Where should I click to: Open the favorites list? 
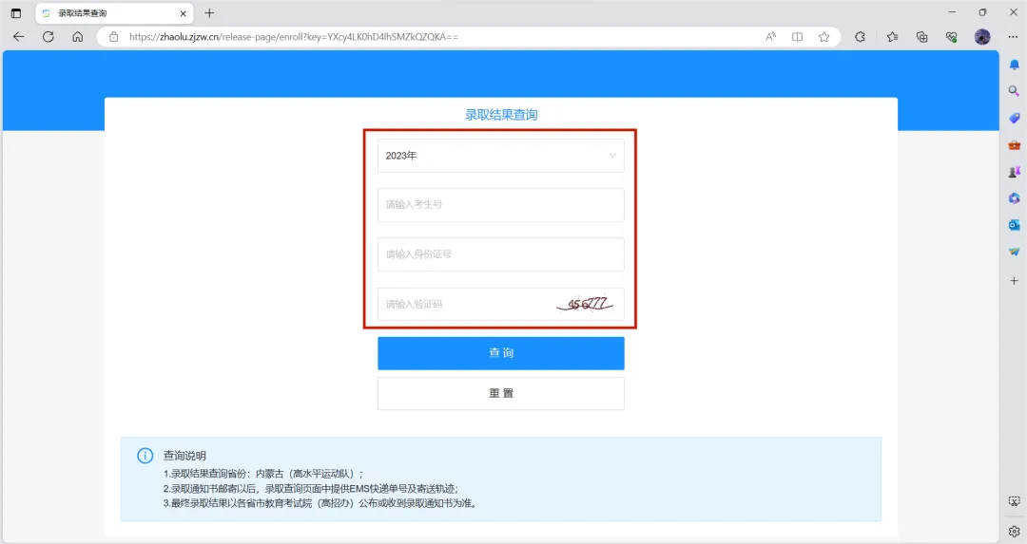point(892,37)
